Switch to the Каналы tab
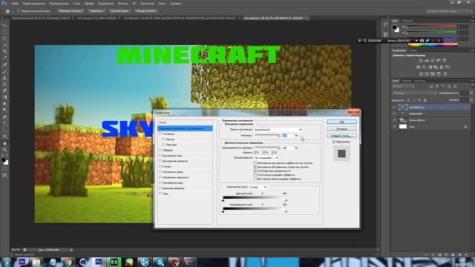This screenshot has height=267, width=475. [x=406, y=81]
